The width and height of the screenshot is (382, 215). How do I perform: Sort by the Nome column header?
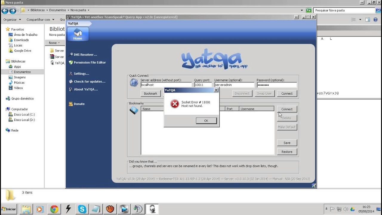pyautogui.click(x=55, y=43)
